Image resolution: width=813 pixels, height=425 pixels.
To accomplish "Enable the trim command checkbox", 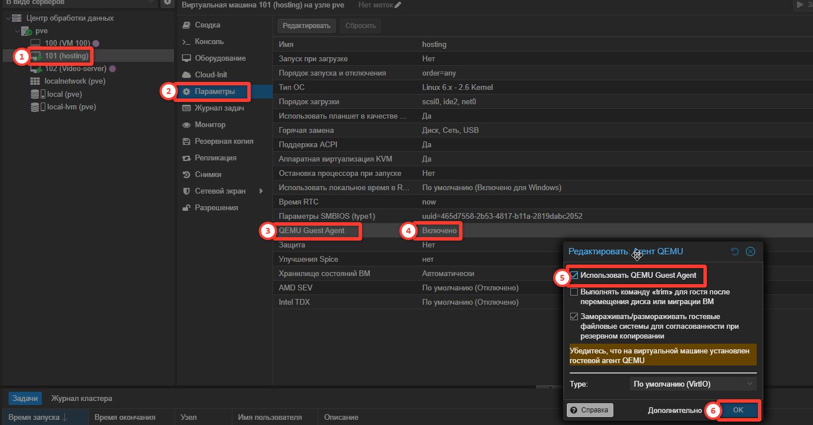I will click(x=574, y=292).
